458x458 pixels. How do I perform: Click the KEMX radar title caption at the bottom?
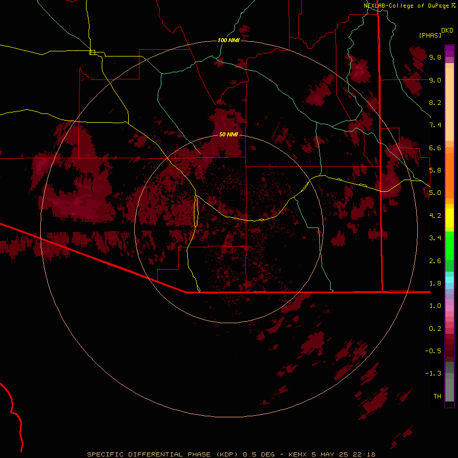coord(231,454)
